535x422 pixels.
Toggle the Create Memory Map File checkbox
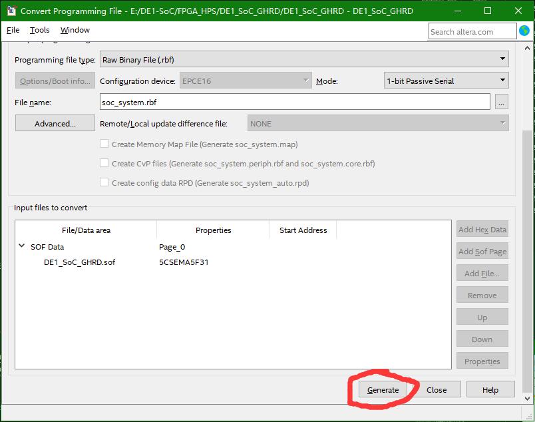pyautogui.click(x=104, y=144)
